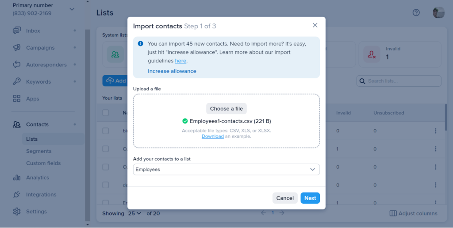The height and width of the screenshot is (228, 453).
Task: Click the Campaigns megaphone icon
Action: [x=17, y=47]
